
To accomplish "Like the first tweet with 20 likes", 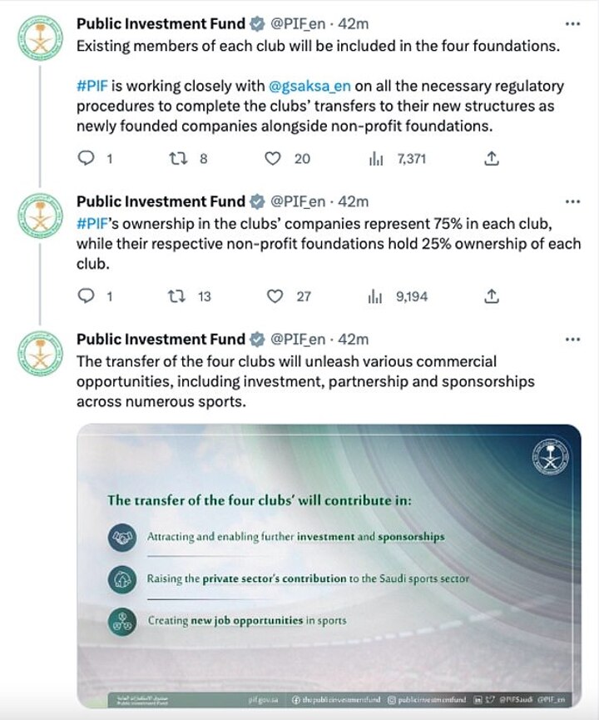I will [272, 158].
